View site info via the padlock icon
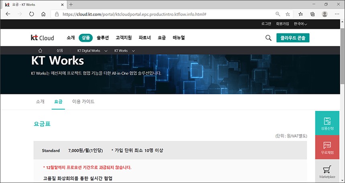Viewport: 345px width, 183px height. point(57,14)
